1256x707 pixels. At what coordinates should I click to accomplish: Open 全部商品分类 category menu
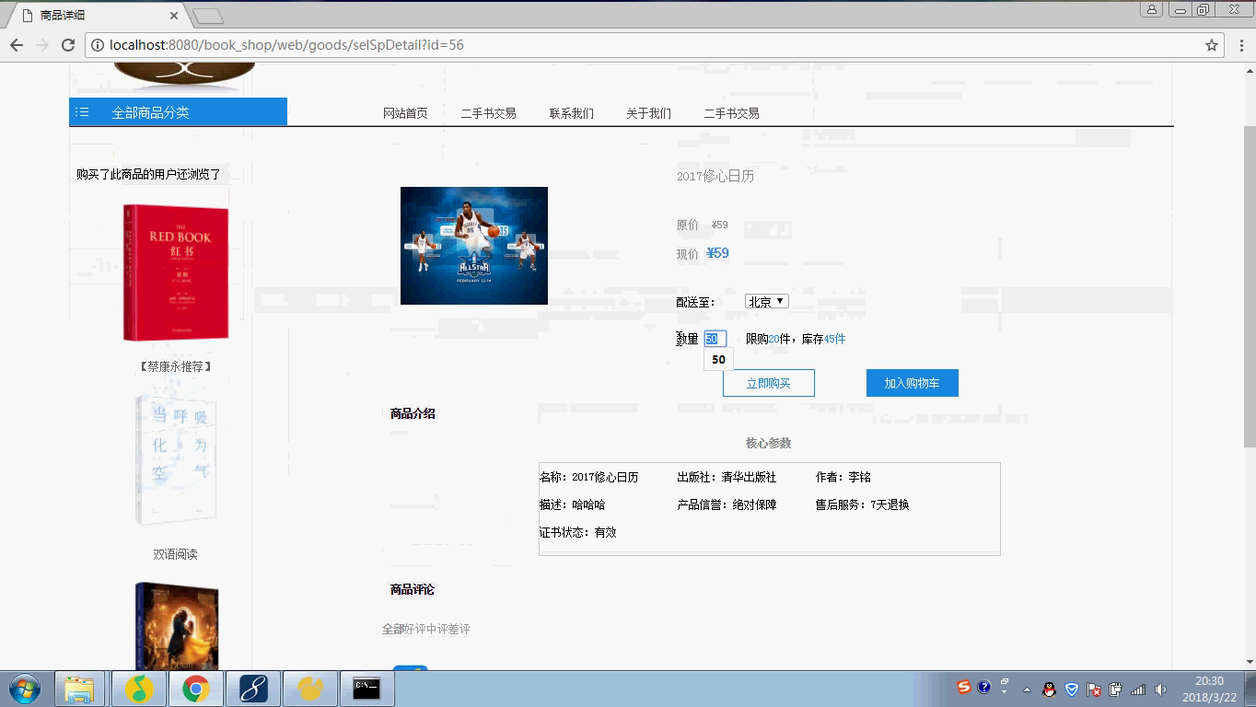178,112
